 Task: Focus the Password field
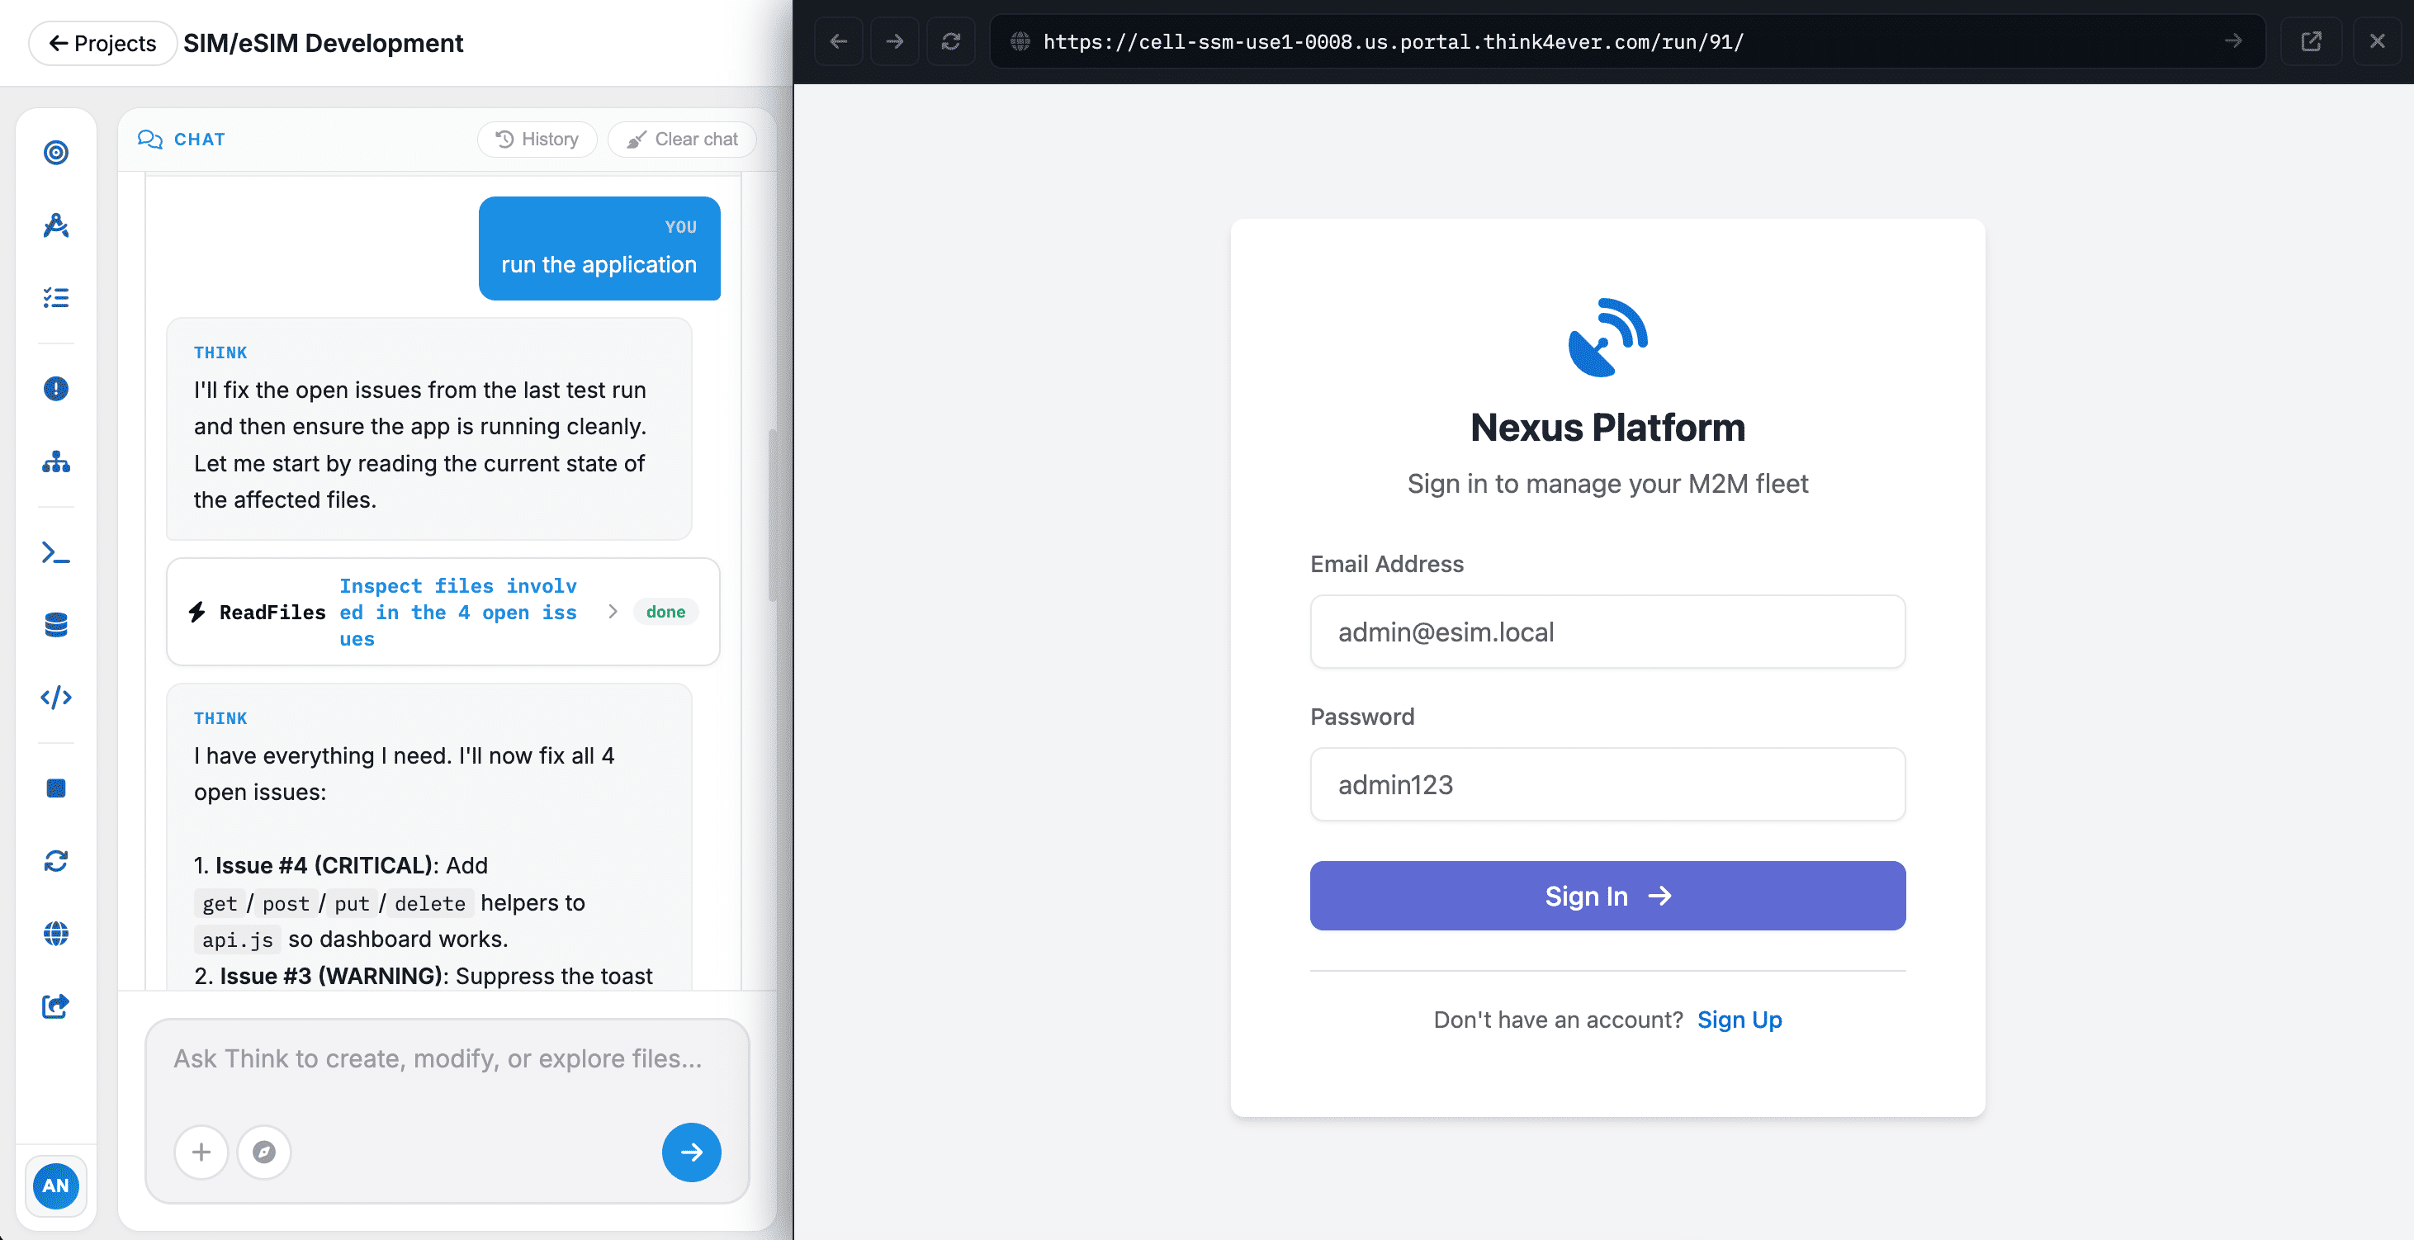click(x=1607, y=784)
